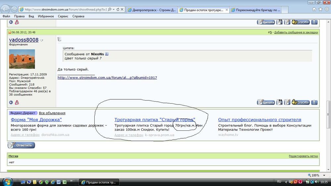Click the browser Forward arrow button

pos(14,10)
